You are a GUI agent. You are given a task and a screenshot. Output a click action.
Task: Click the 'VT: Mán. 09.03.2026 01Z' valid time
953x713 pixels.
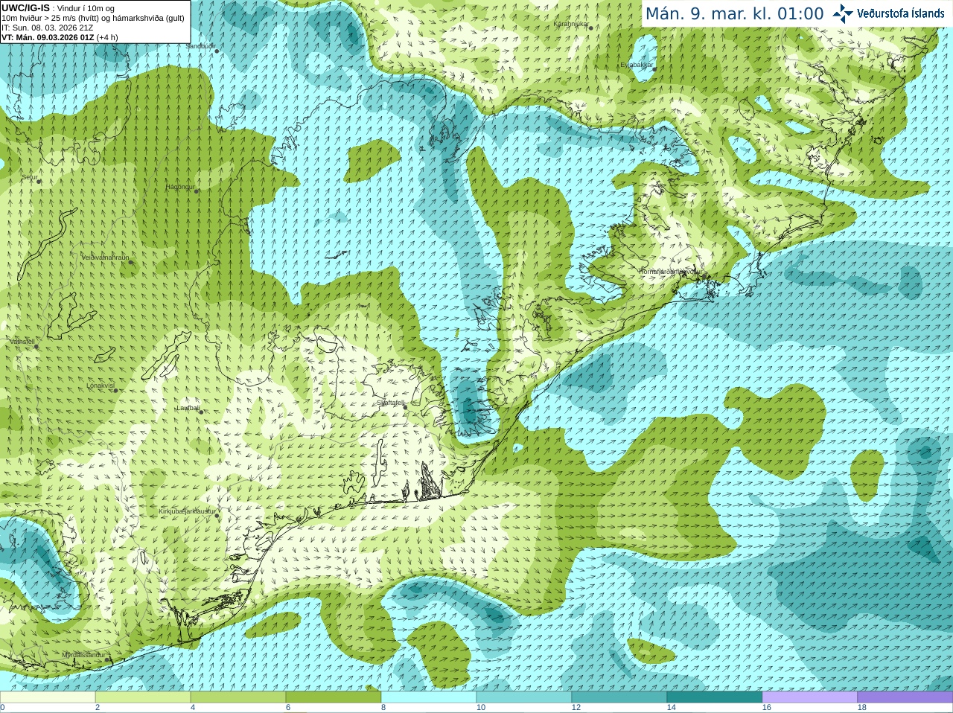(48, 37)
